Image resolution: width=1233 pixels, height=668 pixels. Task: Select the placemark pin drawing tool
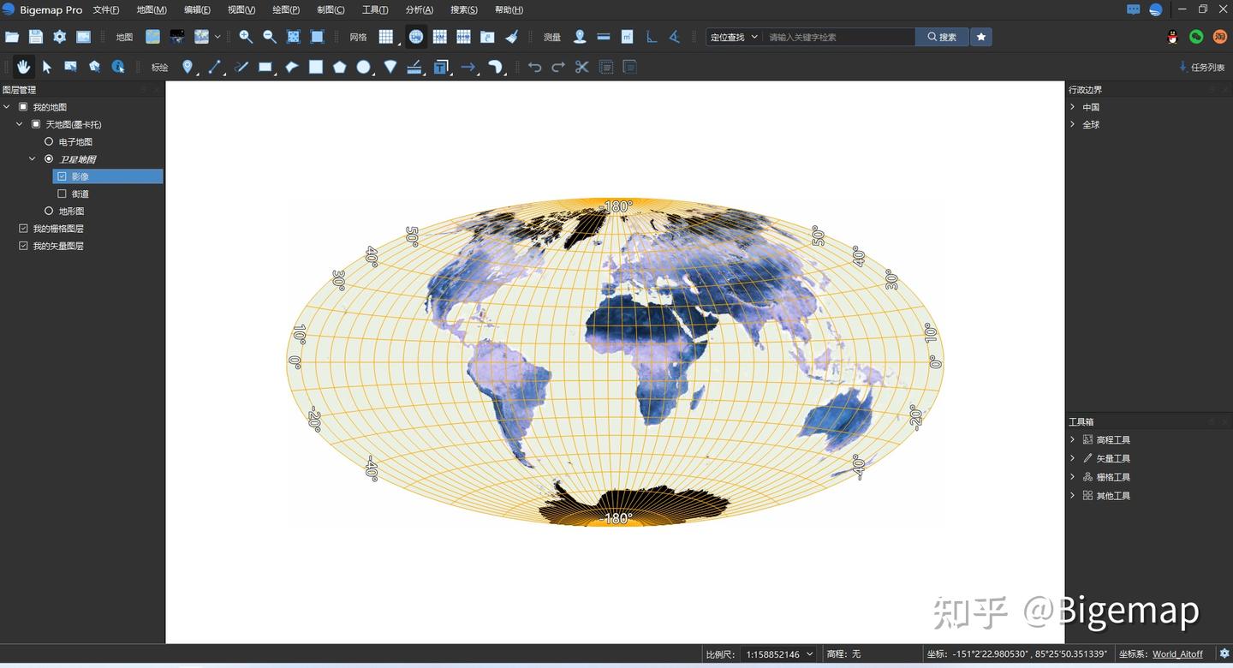click(x=188, y=67)
